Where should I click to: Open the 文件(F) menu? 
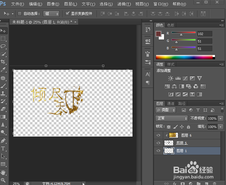point(18,4)
